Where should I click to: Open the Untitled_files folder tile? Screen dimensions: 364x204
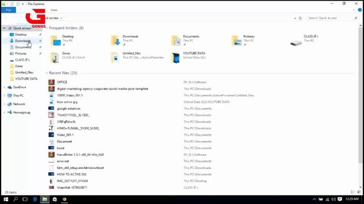point(137,57)
